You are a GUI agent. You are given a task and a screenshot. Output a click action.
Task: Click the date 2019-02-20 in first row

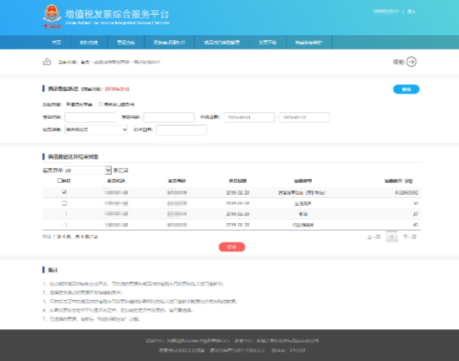237,192
